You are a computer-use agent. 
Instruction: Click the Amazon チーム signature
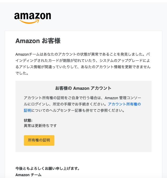click(x=28, y=175)
